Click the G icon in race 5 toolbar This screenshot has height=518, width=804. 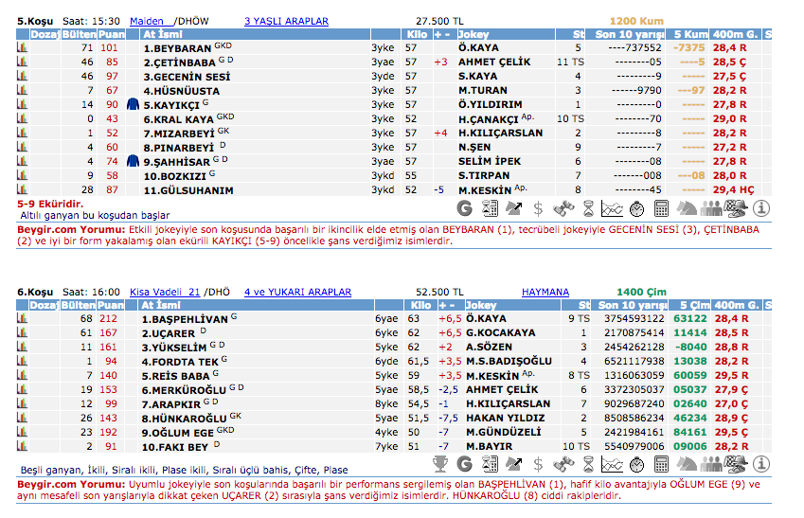pyautogui.click(x=465, y=206)
